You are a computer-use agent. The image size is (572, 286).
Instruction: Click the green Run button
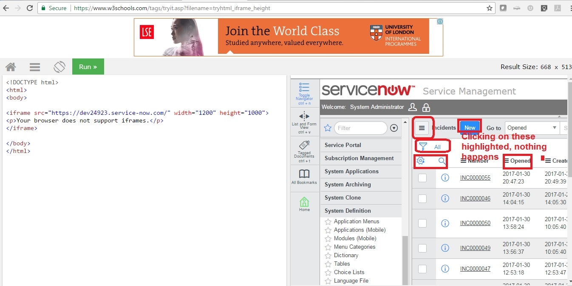coord(88,67)
